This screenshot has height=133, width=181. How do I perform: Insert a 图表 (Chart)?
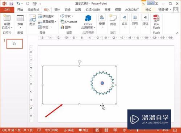66,27
